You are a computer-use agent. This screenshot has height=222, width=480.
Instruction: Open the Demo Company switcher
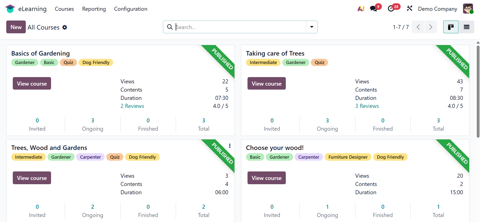tap(437, 9)
